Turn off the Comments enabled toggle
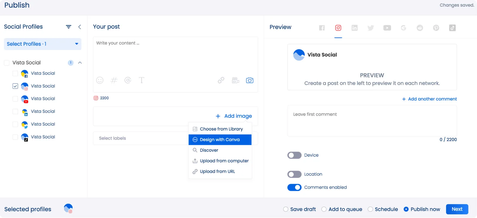The height and width of the screenshot is (218, 477). coord(294,187)
